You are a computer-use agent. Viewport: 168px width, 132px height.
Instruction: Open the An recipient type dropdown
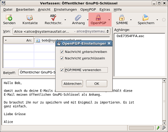pos(18,40)
